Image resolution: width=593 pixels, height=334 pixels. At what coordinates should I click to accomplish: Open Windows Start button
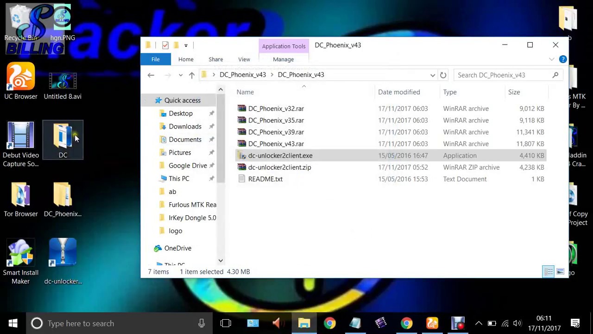tap(13, 323)
